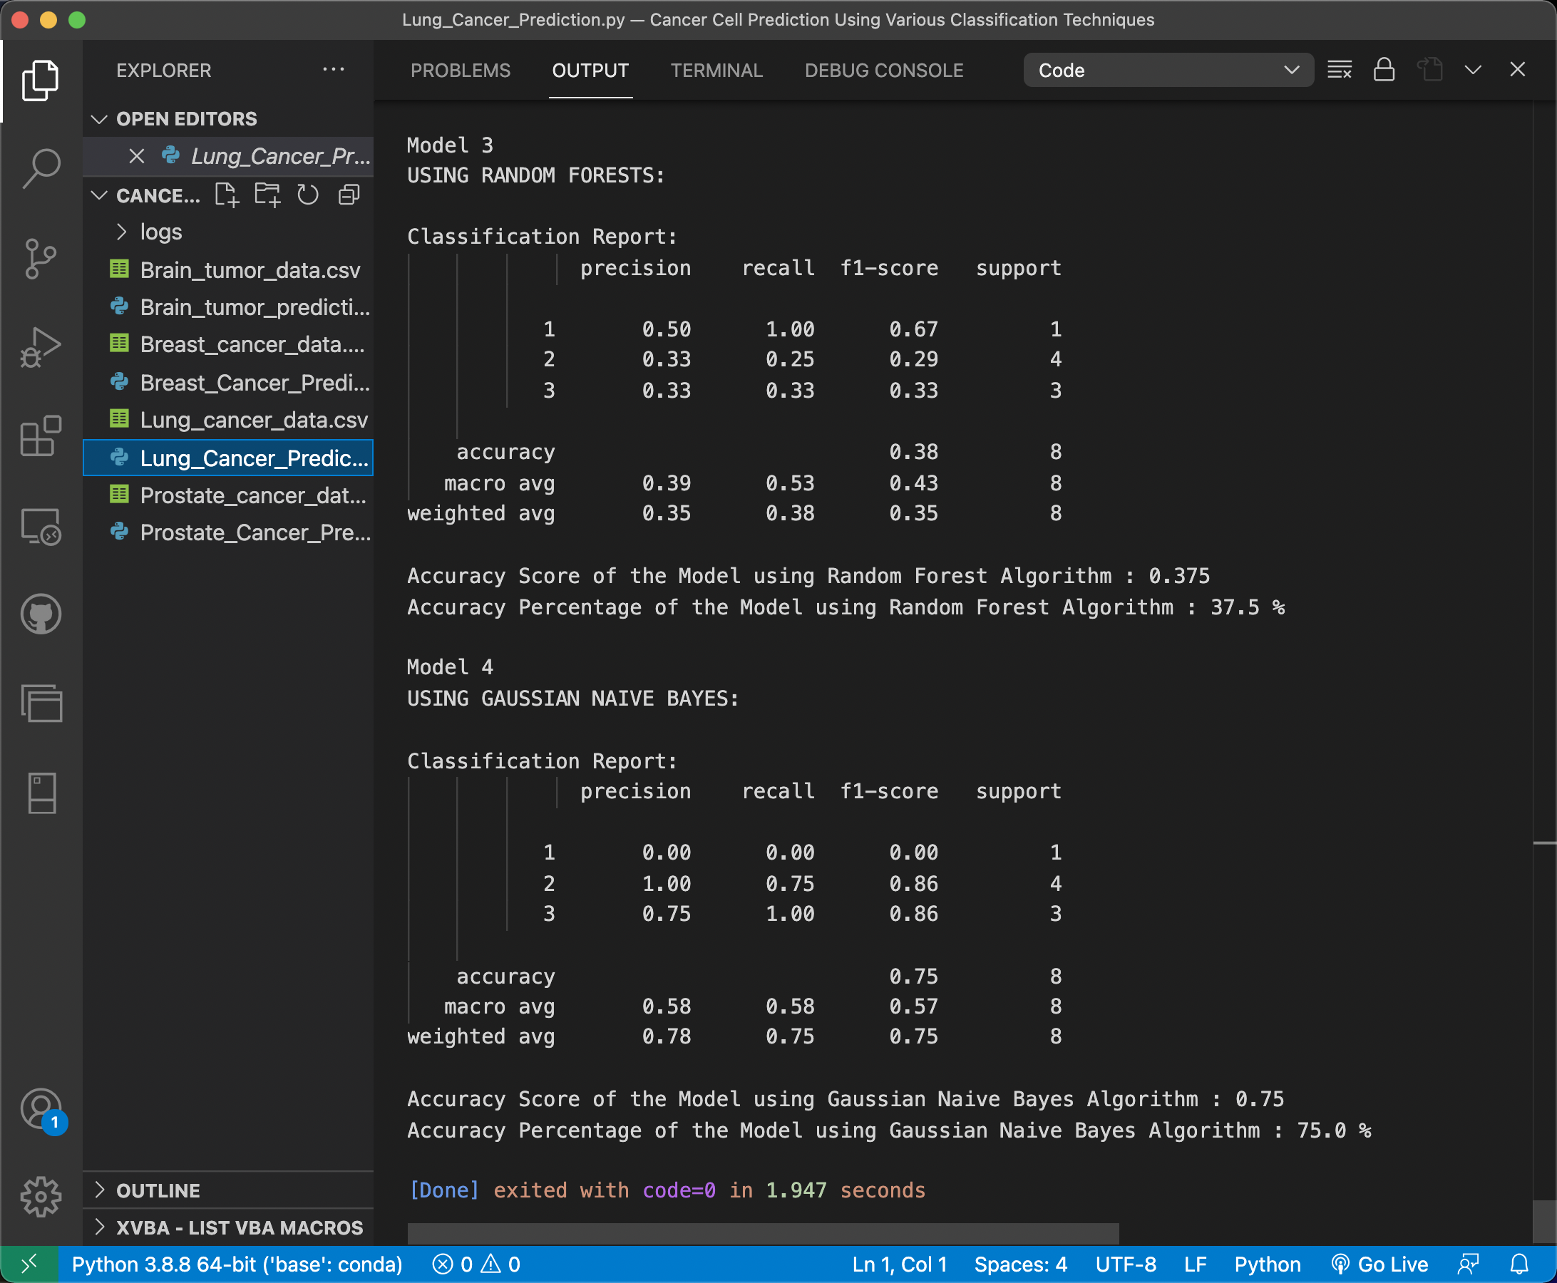Screen dimensions: 1557x1283
Task: Open the Extensions view
Action: (41, 436)
